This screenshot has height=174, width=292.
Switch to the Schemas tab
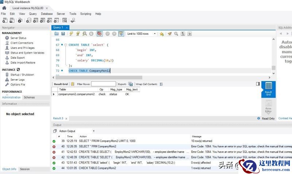(29, 97)
